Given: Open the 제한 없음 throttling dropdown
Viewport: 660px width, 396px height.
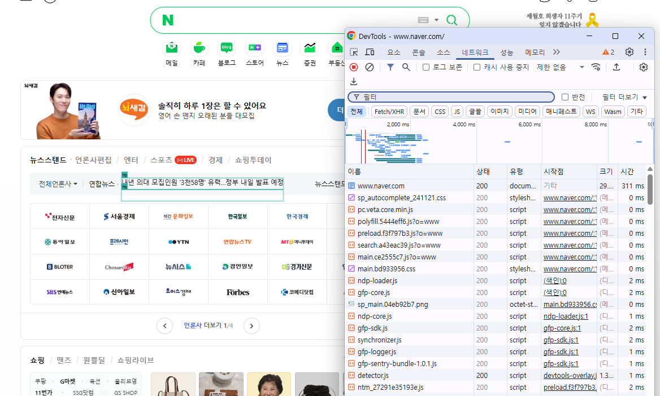Looking at the screenshot, I should [x=560, y=67].
